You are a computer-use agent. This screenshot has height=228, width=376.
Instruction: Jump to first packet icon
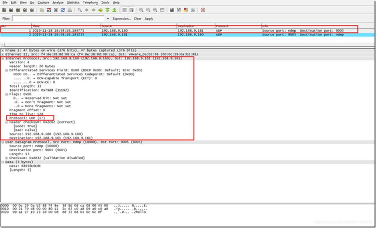pos(108,10)
